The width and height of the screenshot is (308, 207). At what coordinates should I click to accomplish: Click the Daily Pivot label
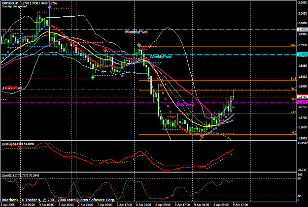click(x=185, y=105)
